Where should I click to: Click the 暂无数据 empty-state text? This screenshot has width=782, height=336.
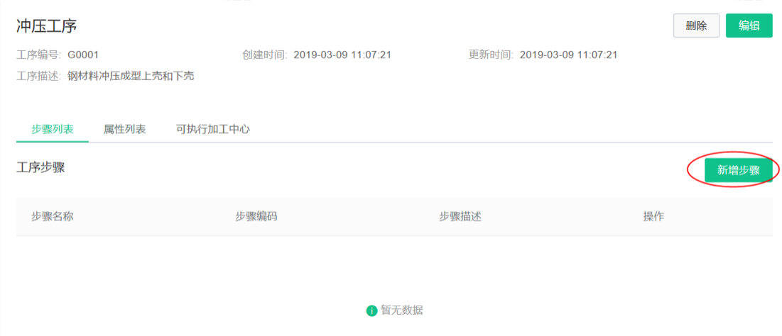tap(402, 310)
